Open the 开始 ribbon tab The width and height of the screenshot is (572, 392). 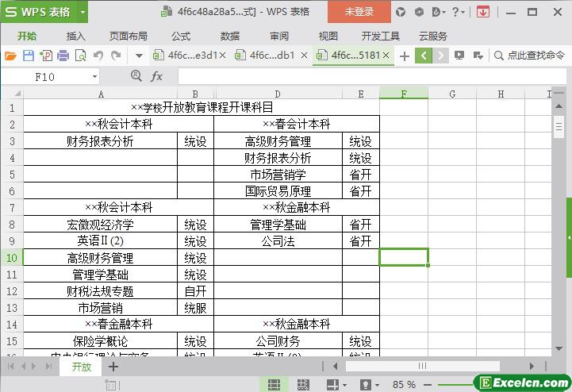tap(27, 37)
